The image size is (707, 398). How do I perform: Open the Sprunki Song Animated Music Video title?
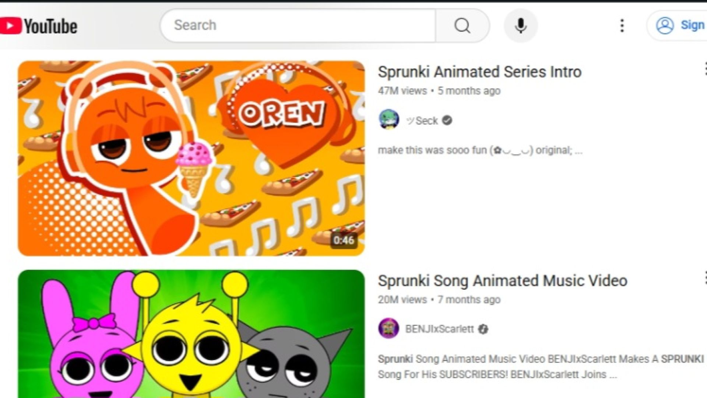[x=502, y=280]
